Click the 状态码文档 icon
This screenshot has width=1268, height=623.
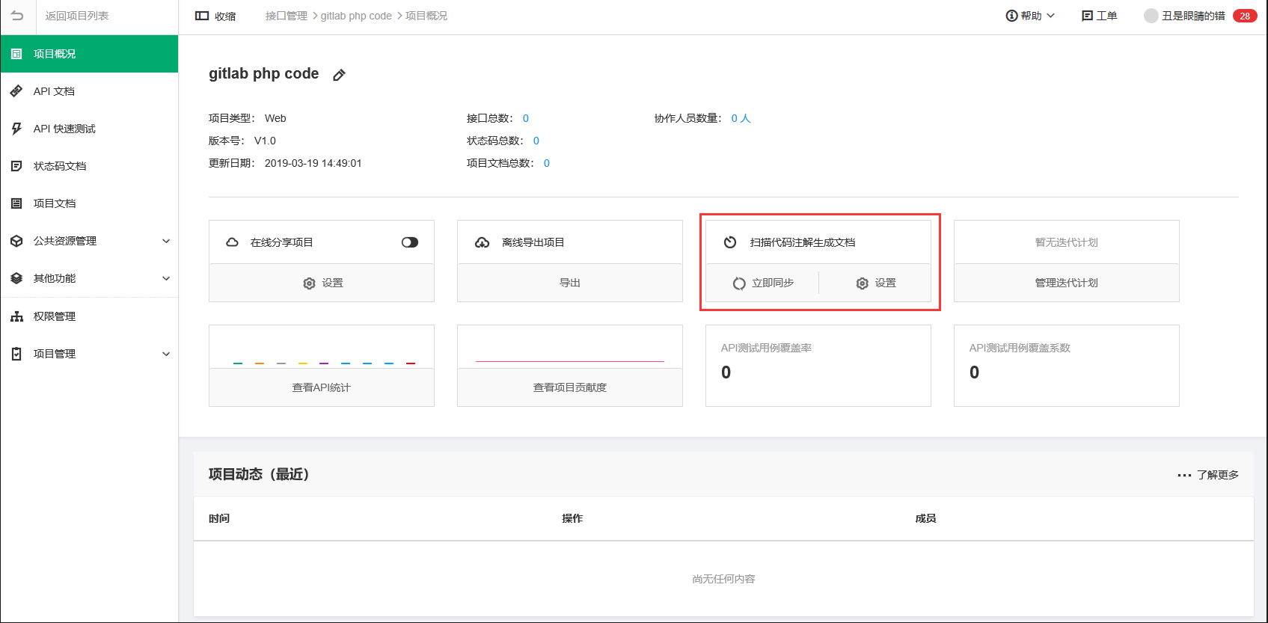(x=16, y=166)
